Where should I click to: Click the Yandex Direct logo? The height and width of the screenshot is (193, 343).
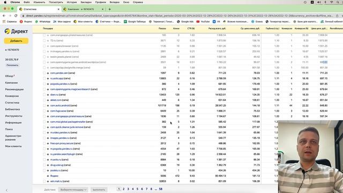(16, 32)
